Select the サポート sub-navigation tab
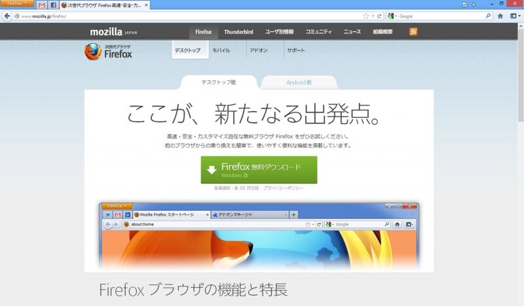524x306 pixels. [296, 50]
